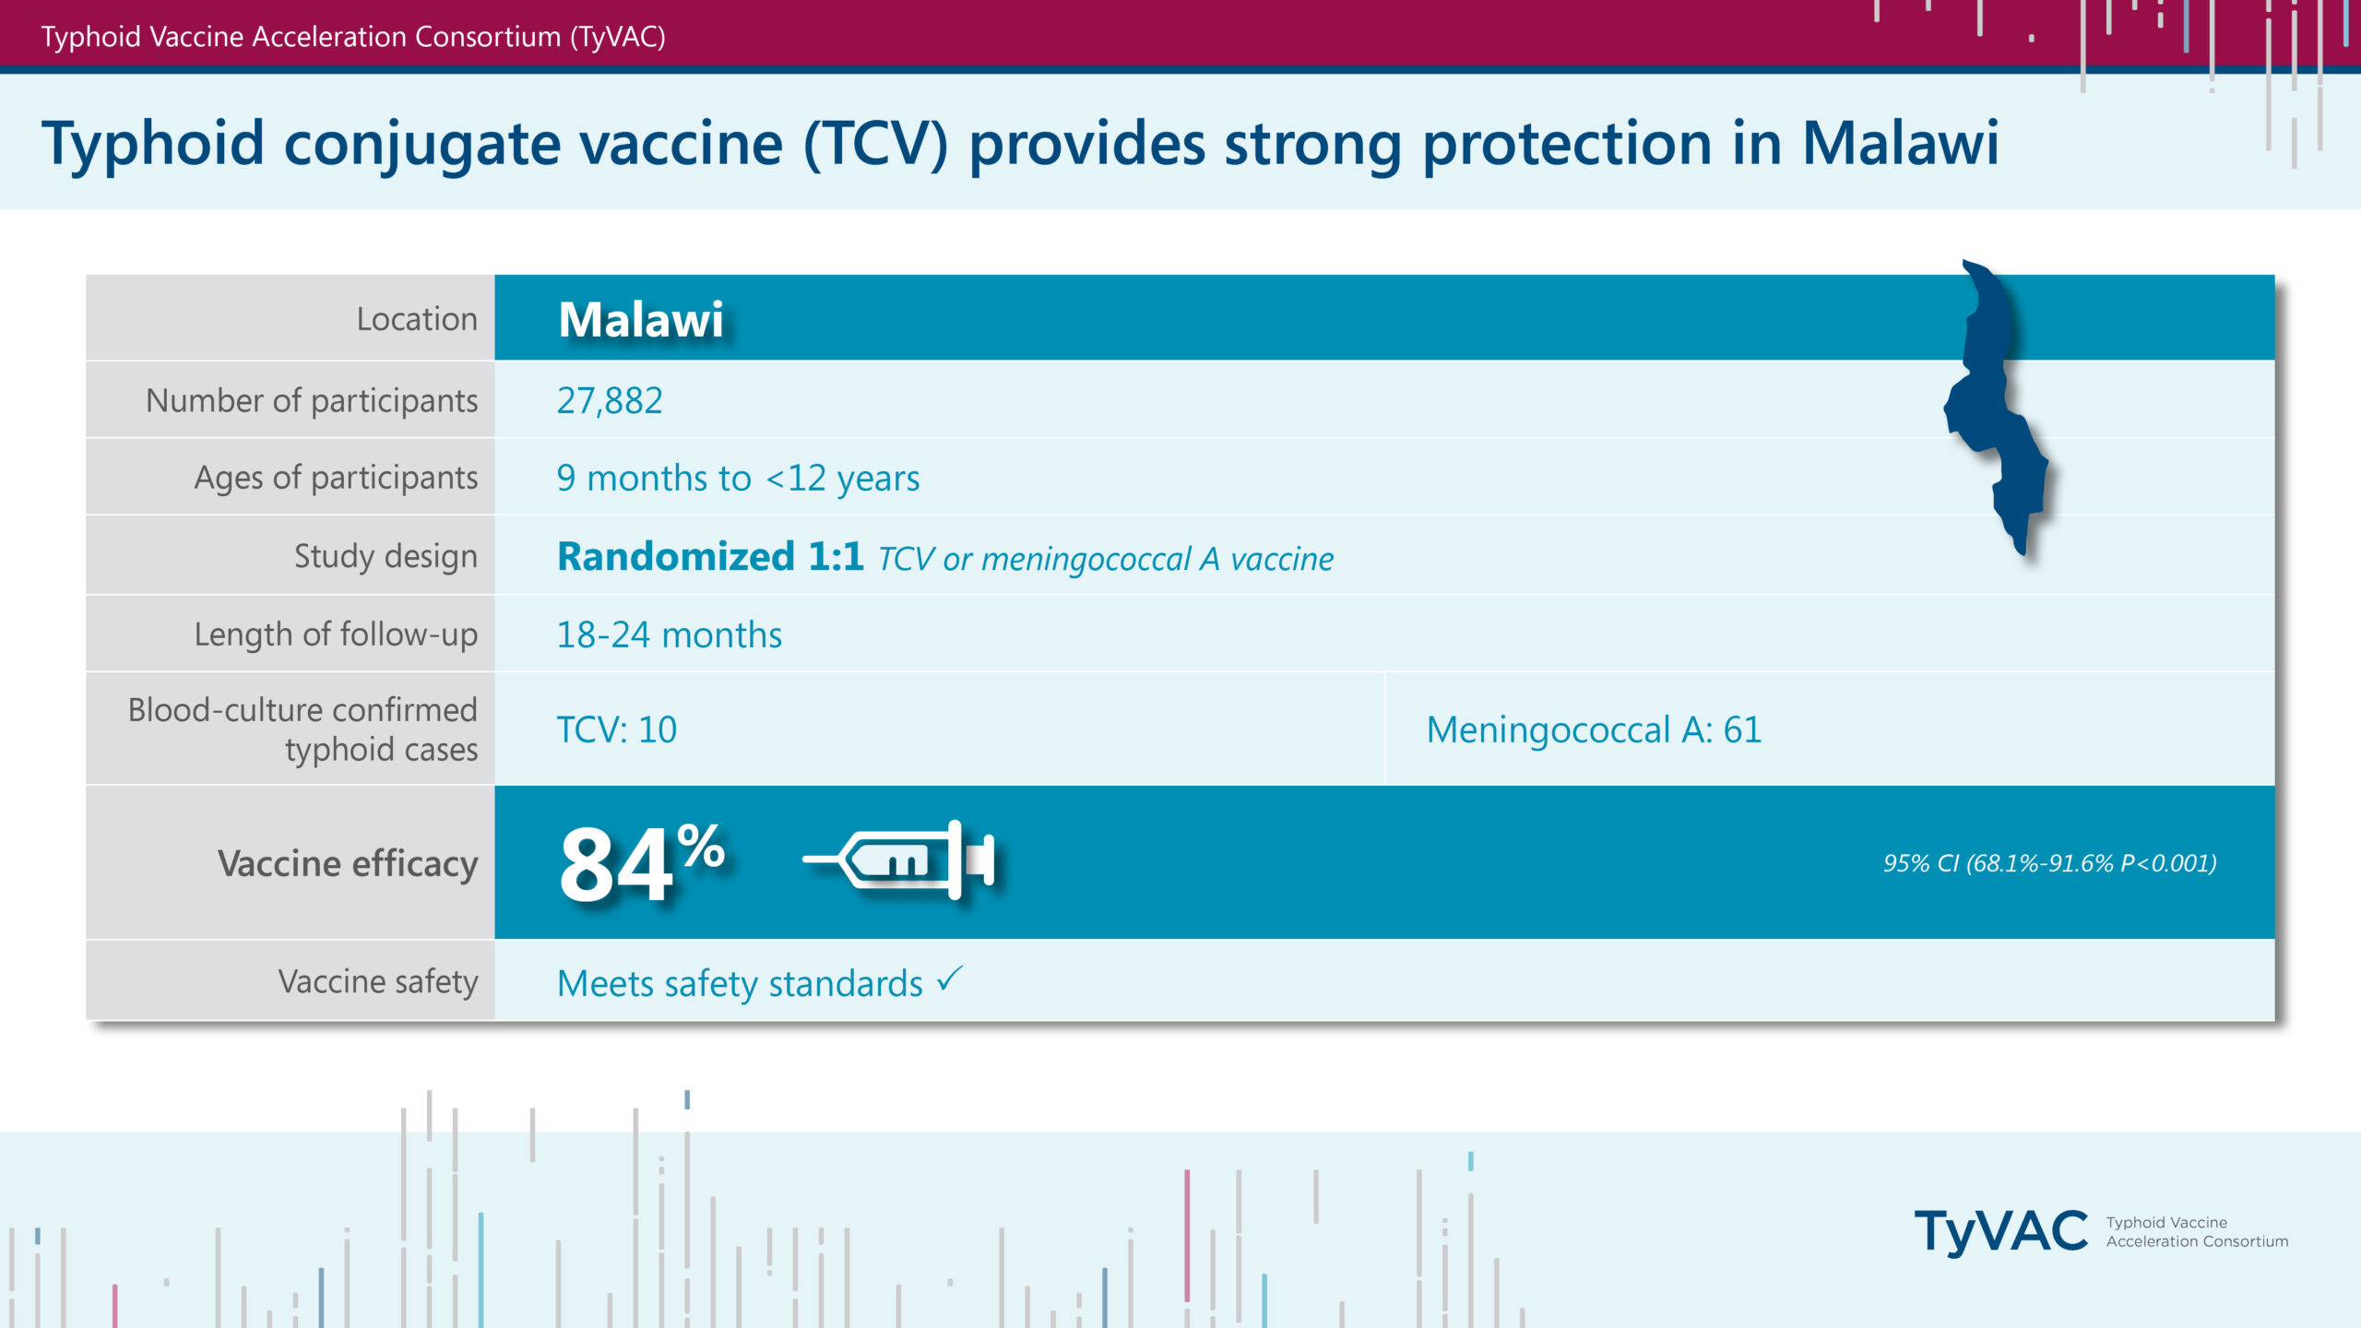Click the Blood-culture confirmed typhoid cases label
The image size is (2361, 1328).
pos(303,729)
